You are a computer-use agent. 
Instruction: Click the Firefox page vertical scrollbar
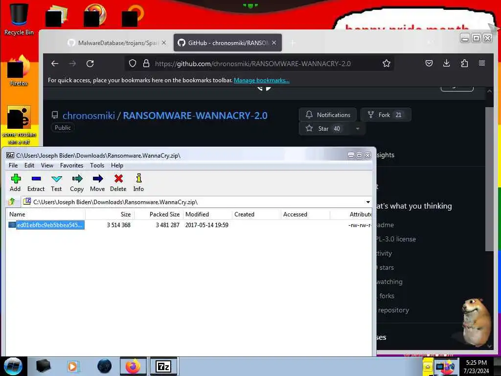click(x=489, y=179)
